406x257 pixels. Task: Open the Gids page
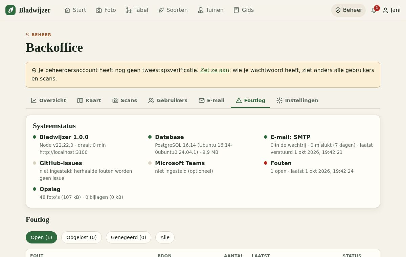pyautogui.click(x=244, y=10)
